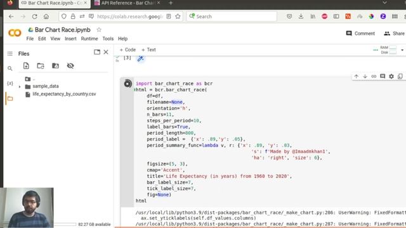Image resolution: width=406 pixels, height=228 pixels.
Task: Open the Tools menu
Action: click(x=108, y=39)
